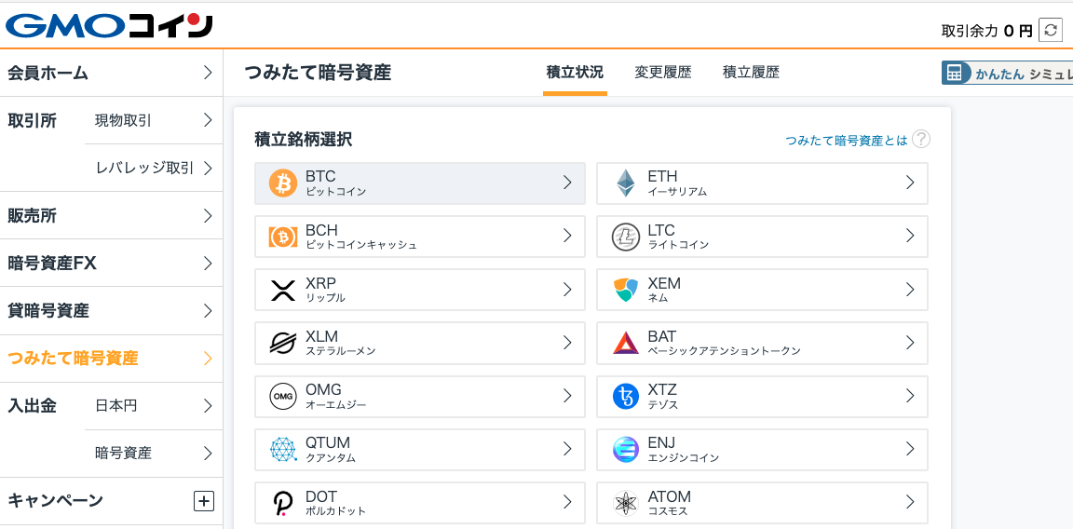This screenshot has height=529, width=1073.
Task: Click the 積立銘柄選択 heading
Action: 303,141
